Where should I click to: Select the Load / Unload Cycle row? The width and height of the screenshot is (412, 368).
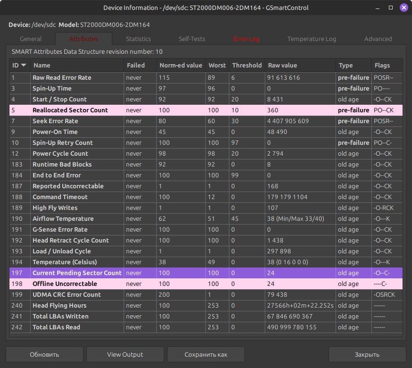pos(206,251)
